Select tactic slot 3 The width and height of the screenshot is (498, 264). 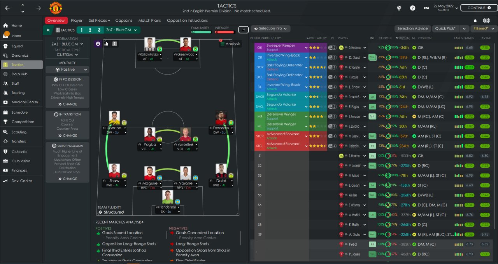(99, 30)
